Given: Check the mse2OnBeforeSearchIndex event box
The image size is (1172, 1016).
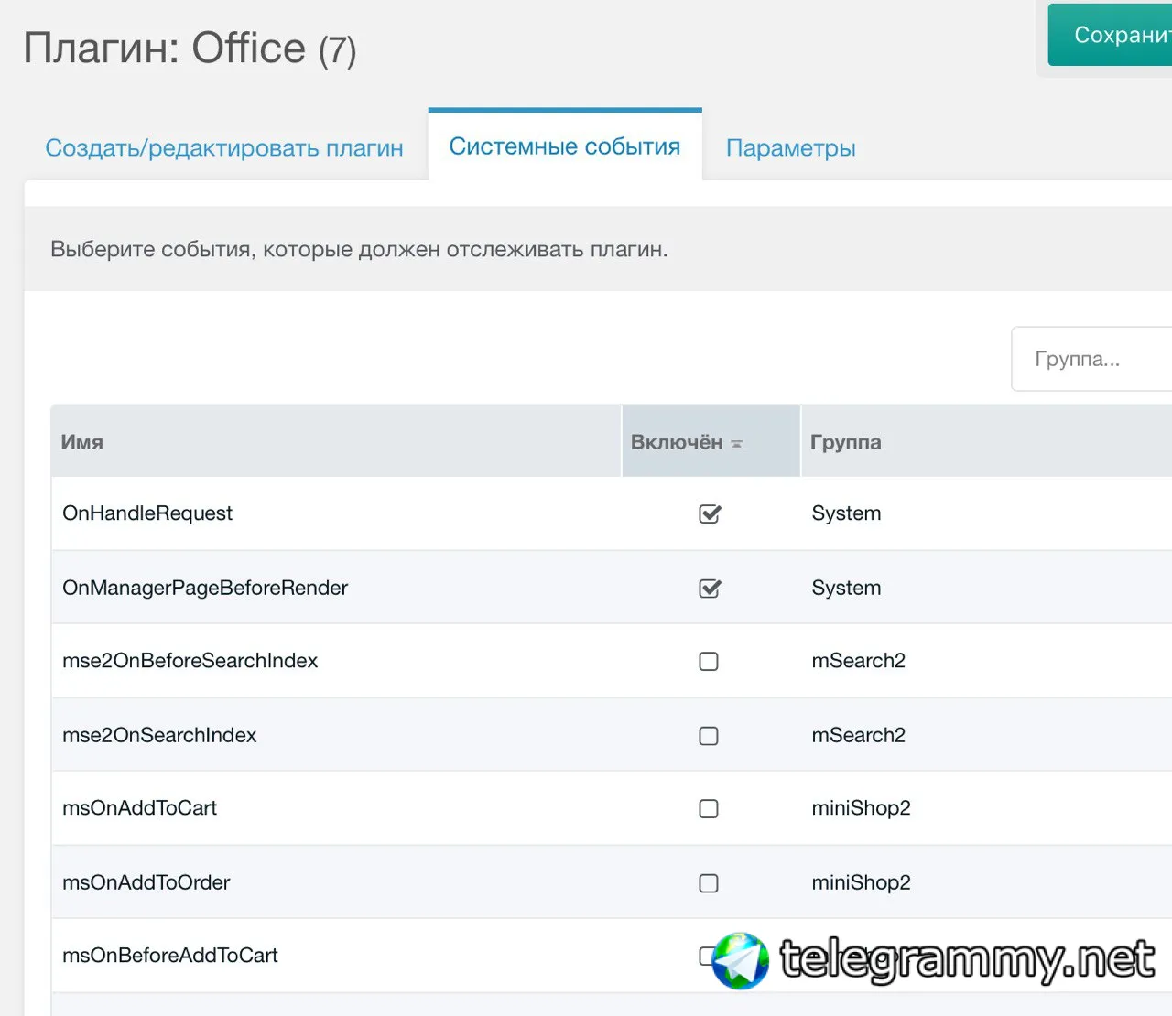Looking at the screenshot, I should coord(709,661).
